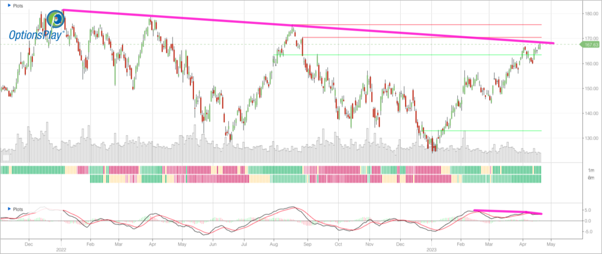This screenshot has width=602, height=254.
Task: Click the Sep label on time axis
Action: coord(306,243)
